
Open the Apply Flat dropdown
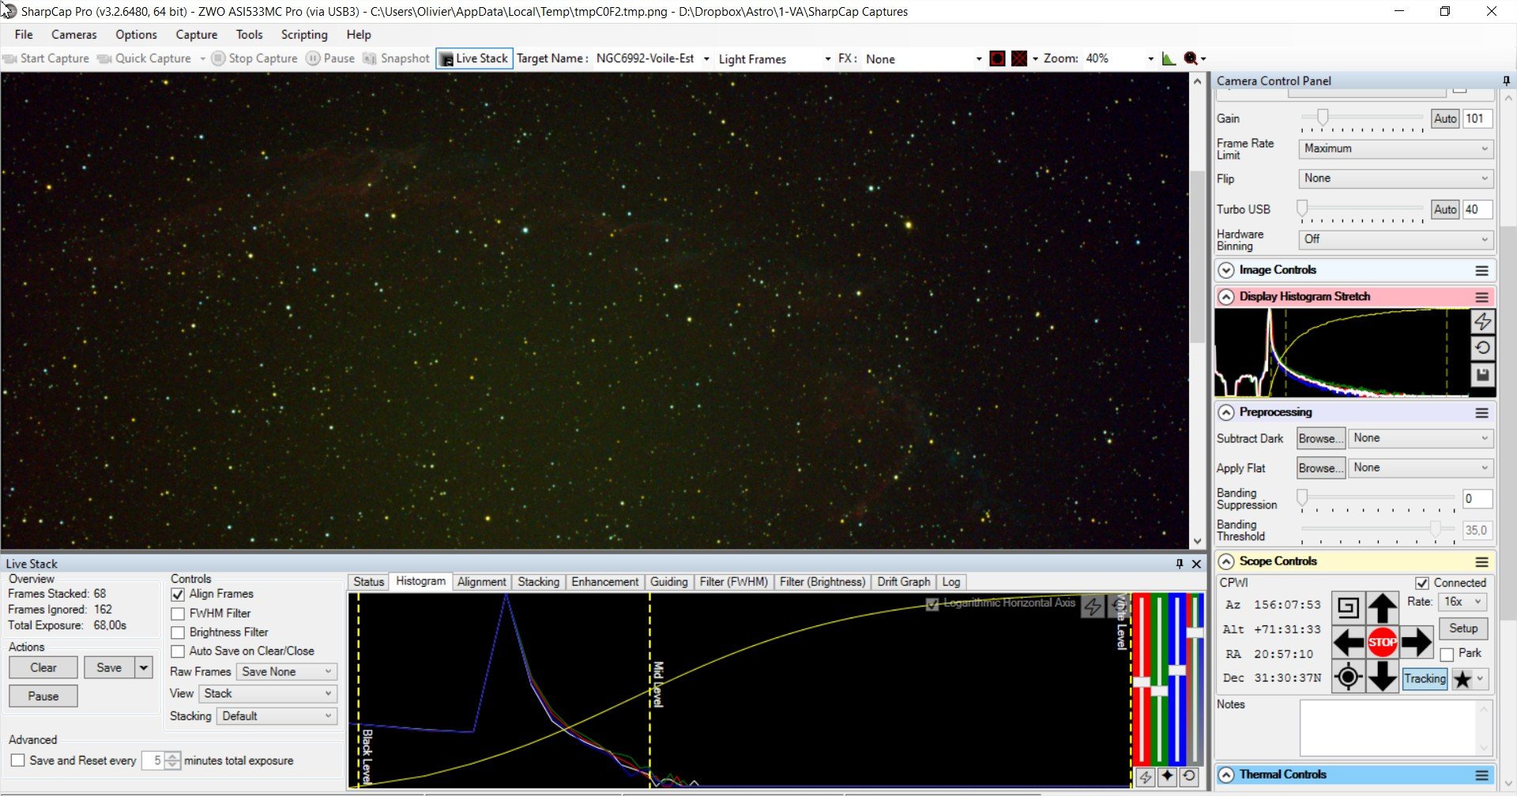1420,468
